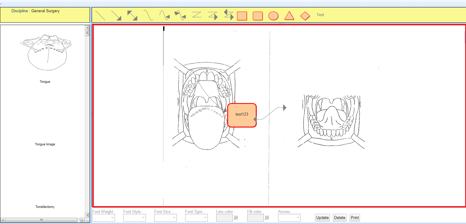Click the Print button

click(x=355, y=218)
